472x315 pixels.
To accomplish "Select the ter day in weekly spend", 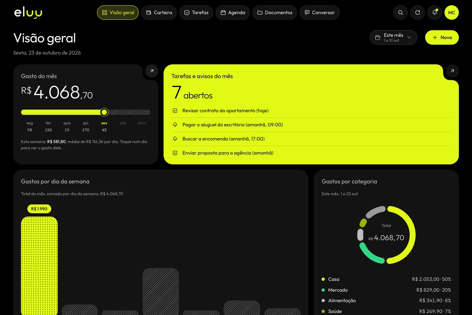I will tap(48, 126).
